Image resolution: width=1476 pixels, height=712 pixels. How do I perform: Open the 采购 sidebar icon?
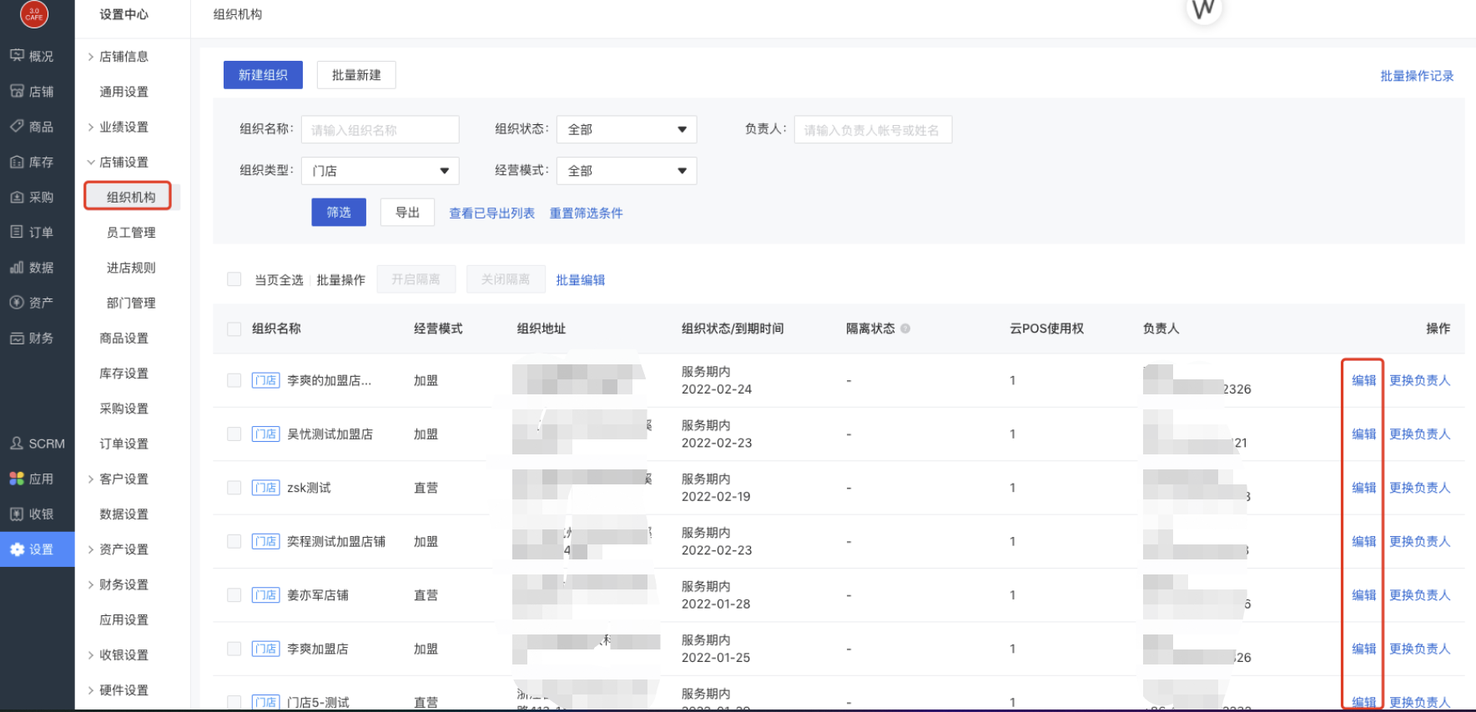point(17,197)
